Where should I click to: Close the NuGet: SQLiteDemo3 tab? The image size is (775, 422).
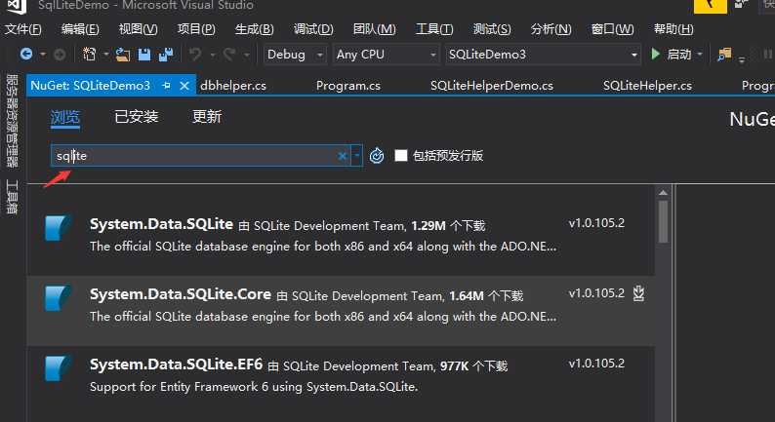pyautogui.click(x=184, y=86)
